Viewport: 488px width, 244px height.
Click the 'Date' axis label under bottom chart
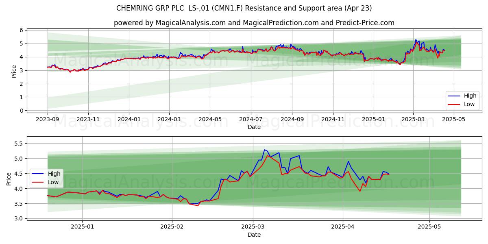click(x=254, y=235)
